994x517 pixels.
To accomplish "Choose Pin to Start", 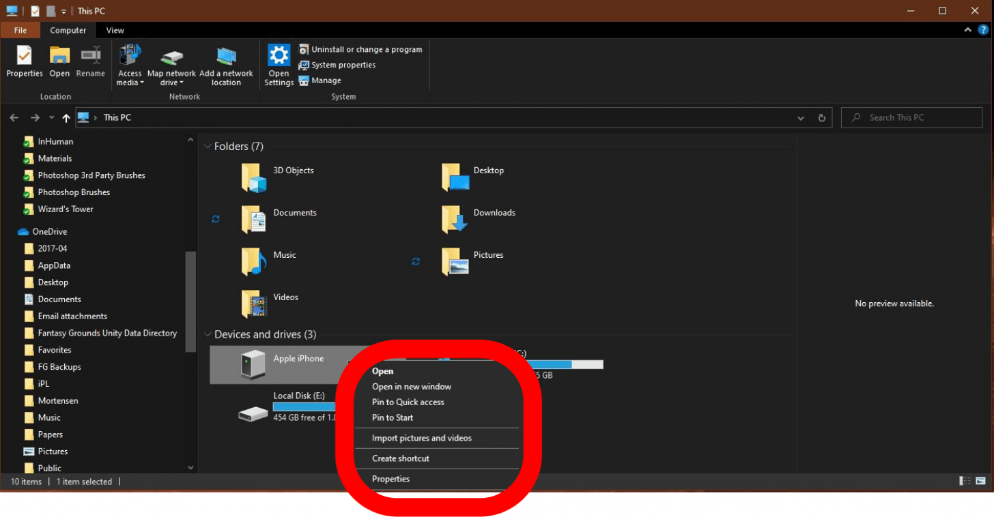I will pos(393,417).
